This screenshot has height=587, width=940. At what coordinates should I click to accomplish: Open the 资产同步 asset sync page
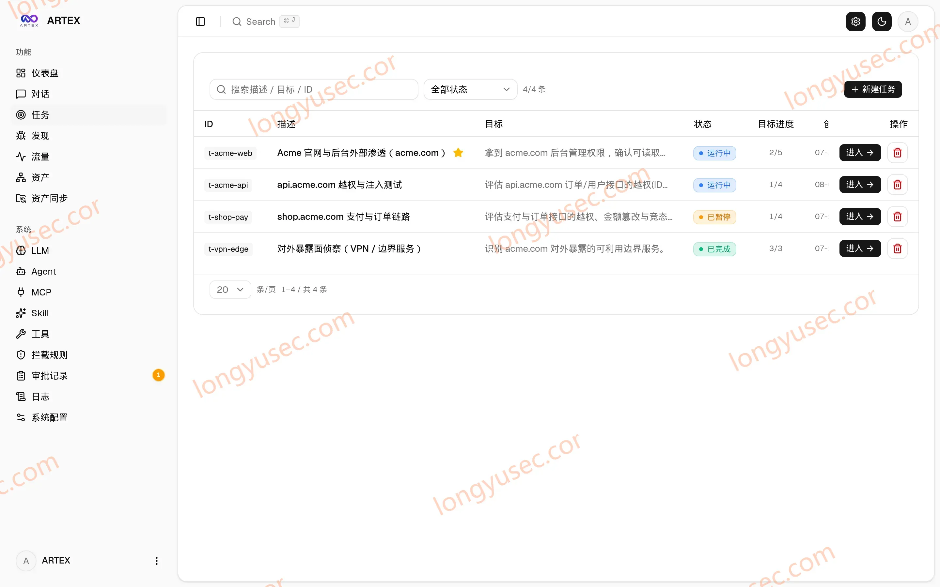point(88,198)
